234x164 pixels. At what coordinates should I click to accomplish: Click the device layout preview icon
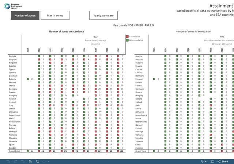coord(44,161)
